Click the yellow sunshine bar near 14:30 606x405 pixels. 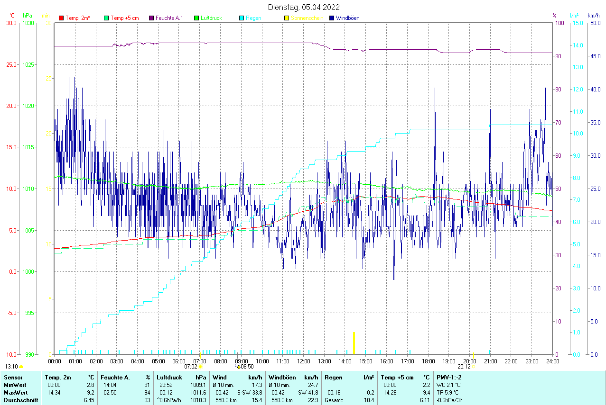354,343
